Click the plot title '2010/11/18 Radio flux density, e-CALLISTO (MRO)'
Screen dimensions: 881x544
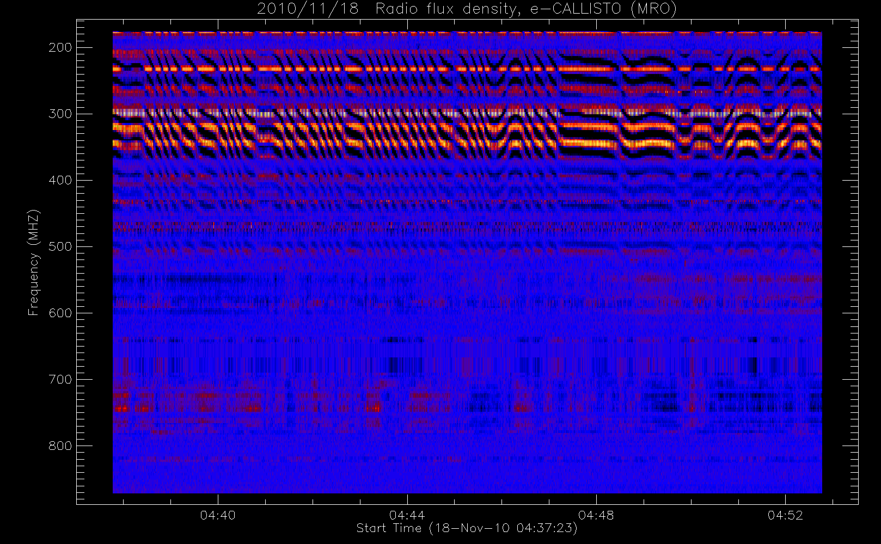coord(467,9)
